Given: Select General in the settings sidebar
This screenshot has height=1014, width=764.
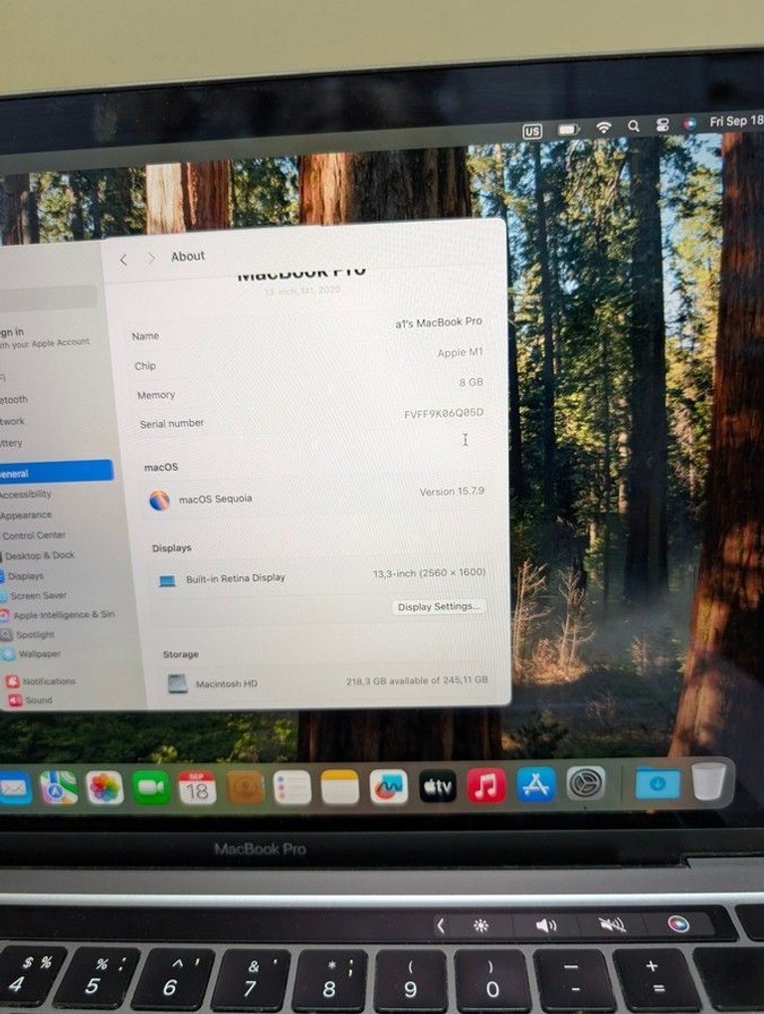Looking at the screenshot, I should [55, 472].
